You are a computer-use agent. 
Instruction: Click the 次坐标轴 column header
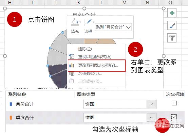point(175,94)
